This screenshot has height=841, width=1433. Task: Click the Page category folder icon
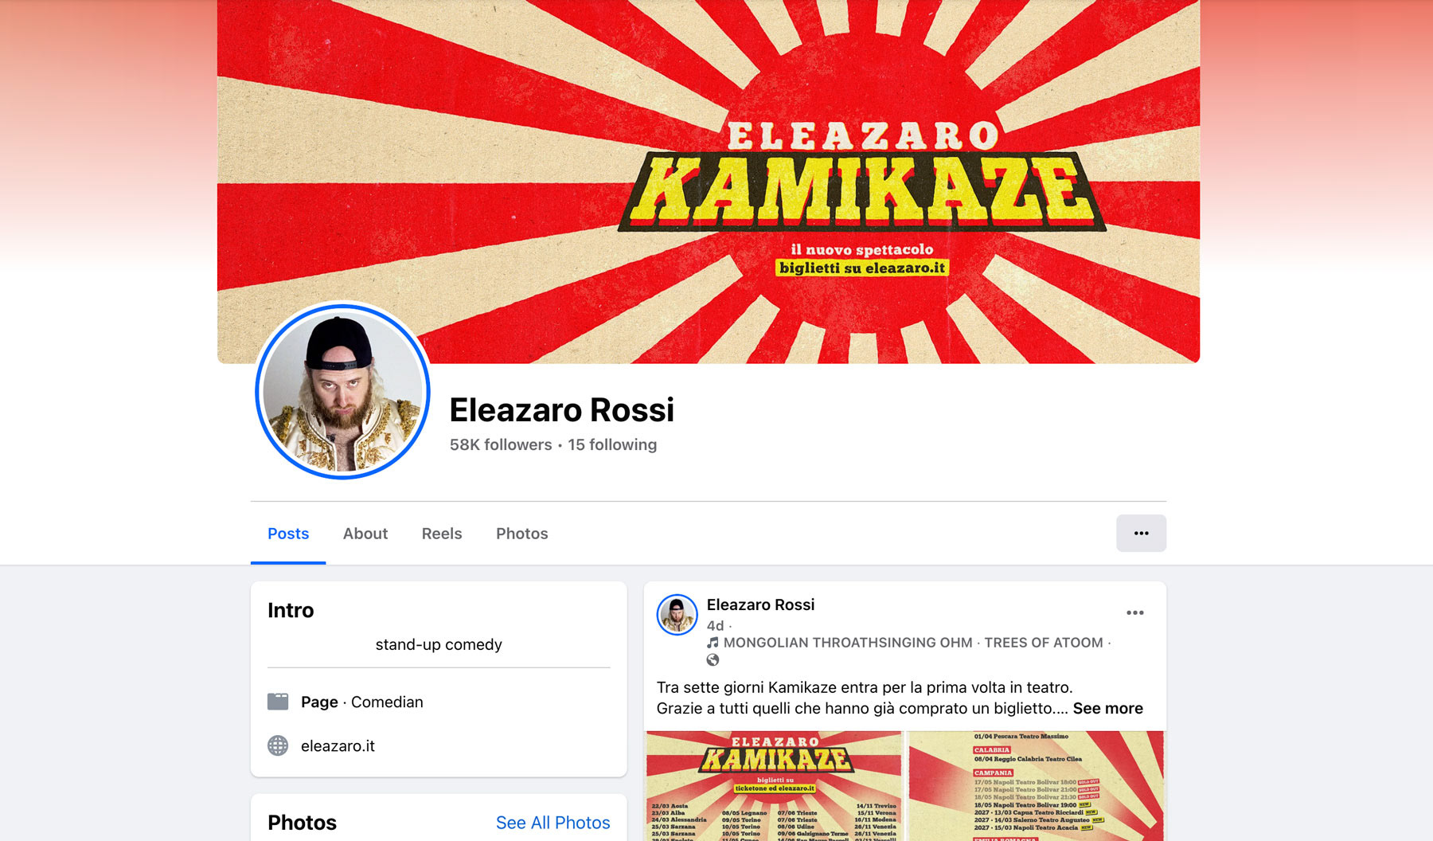[278, 702]
